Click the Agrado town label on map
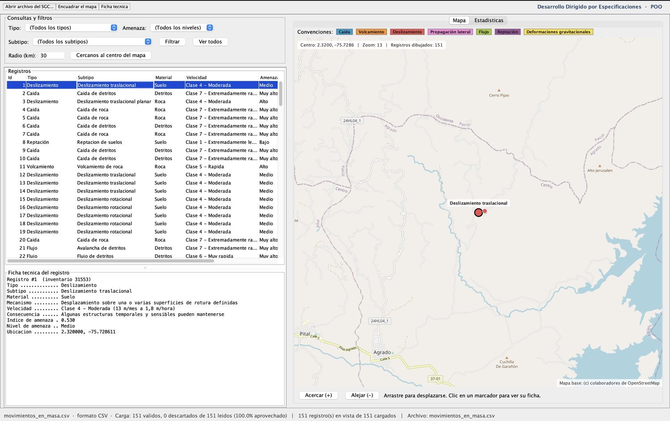This screenshot has width=670, height=421. pos(382,353)
